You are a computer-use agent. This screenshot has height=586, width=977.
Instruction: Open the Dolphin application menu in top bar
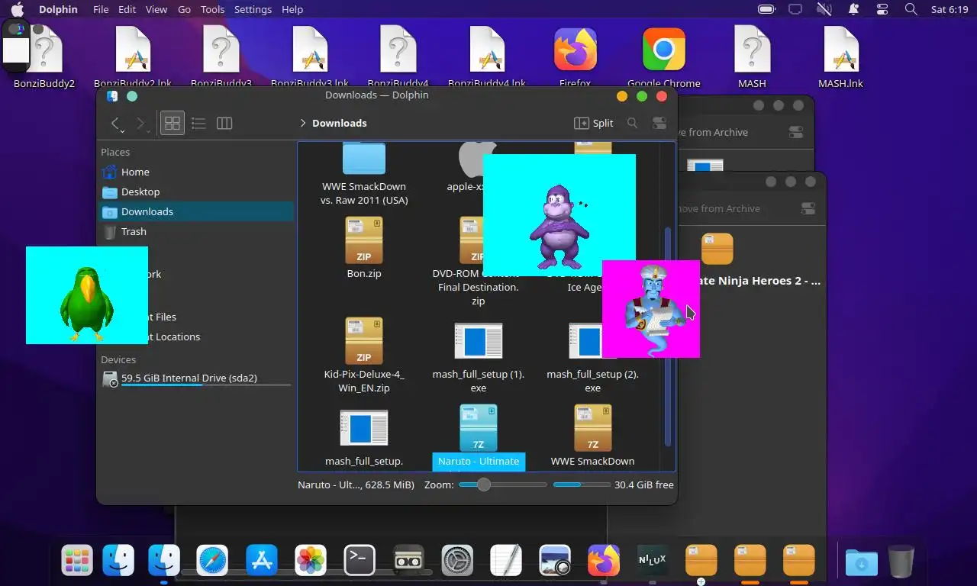click(x=59, y=9)
